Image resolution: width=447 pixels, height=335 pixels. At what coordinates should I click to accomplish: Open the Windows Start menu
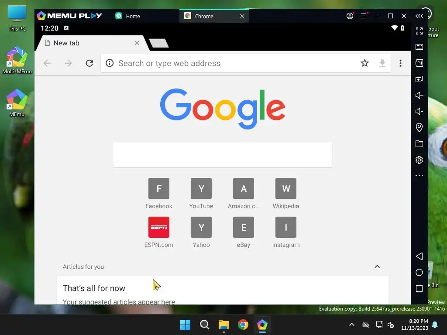click(185, 325)
